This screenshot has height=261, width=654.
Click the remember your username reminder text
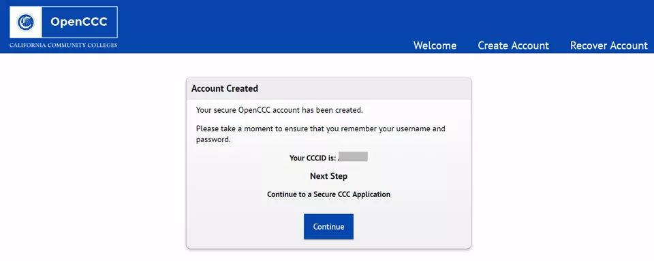point(321,128)
